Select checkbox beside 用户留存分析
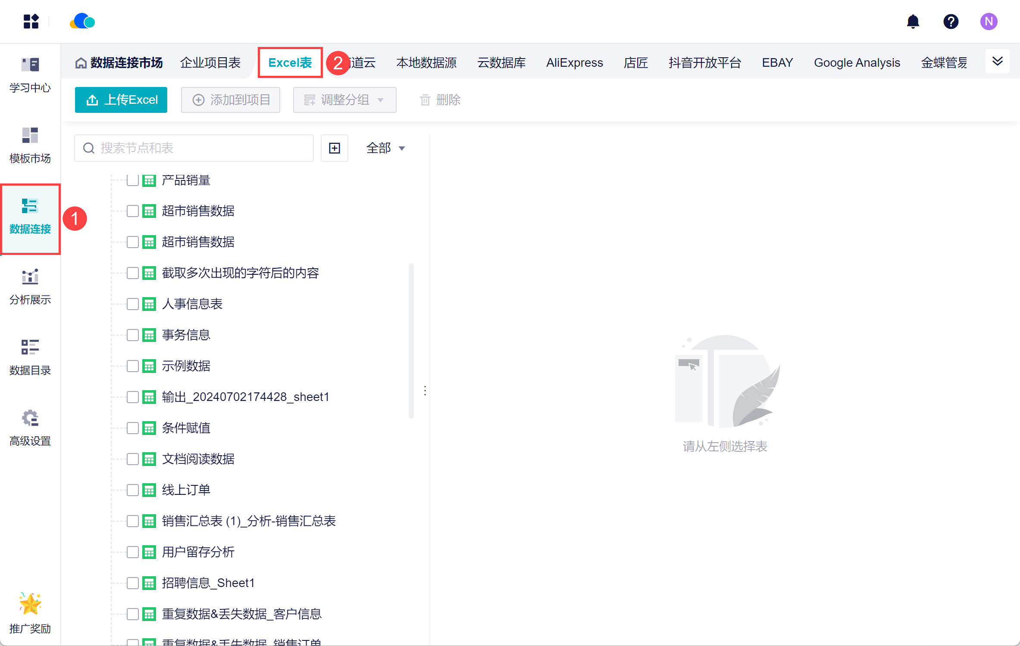This screenshot has width=1020, height=646. 133,552
